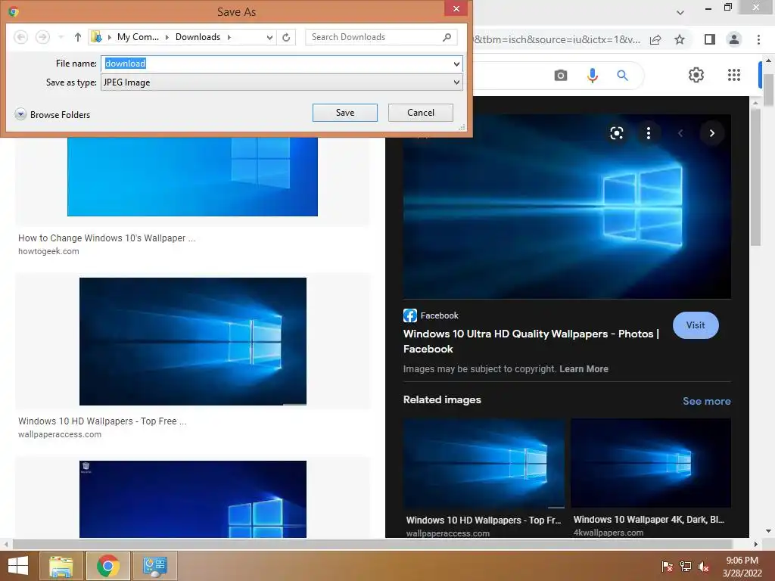The height and width of the screenshot is (581, 775).
Task: Open Action Center flag icon
Action: [668, 567]
